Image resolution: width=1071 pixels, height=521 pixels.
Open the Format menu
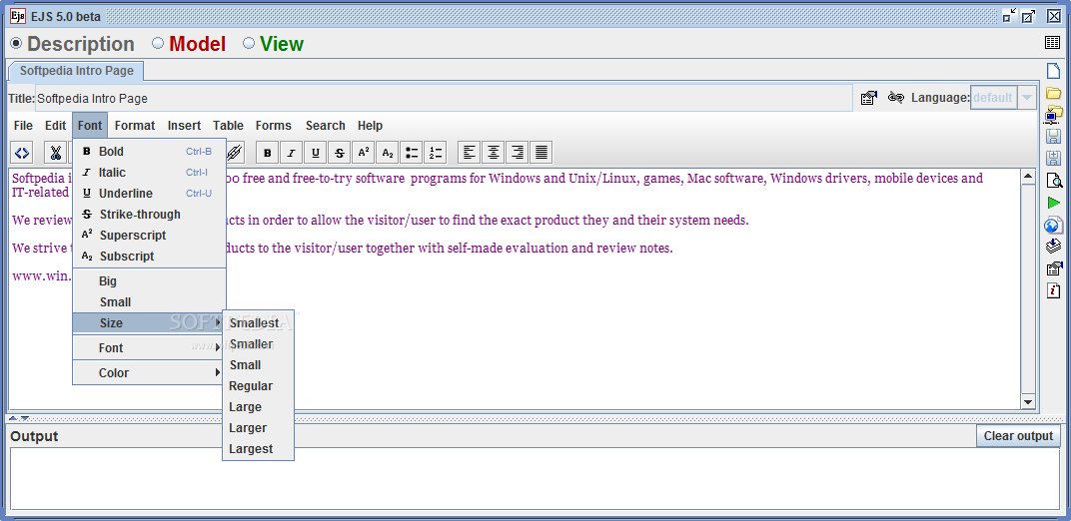coord(135,126)
